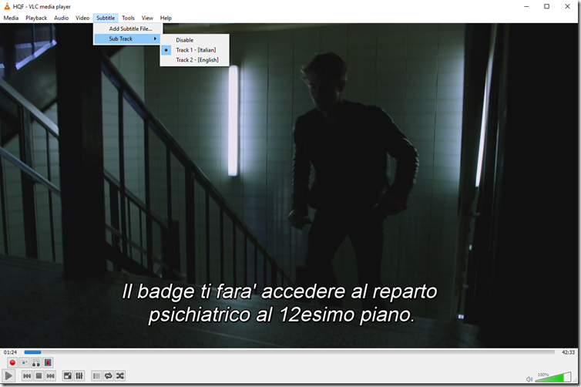Screen dimensions: 581x387
Task: Close the open Subtitle menu
Action: 106,18
